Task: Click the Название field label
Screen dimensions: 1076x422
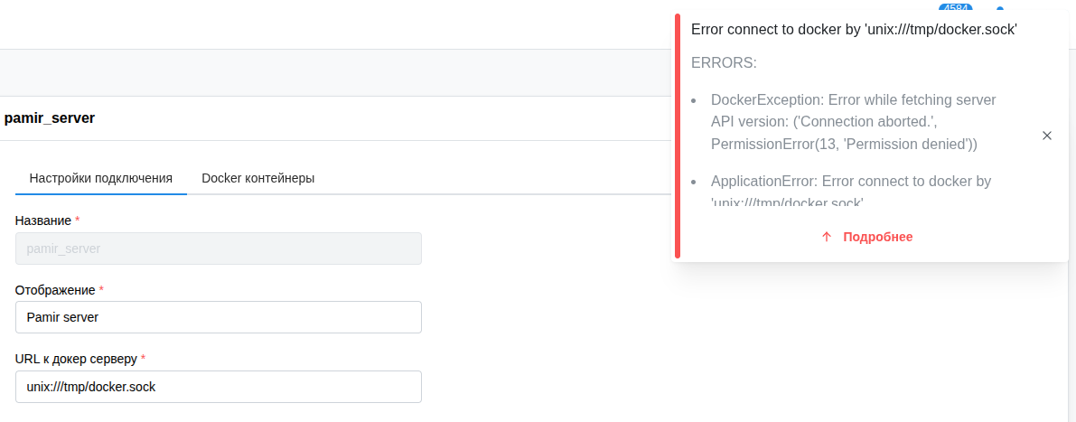Action: [x=43, y=220]
